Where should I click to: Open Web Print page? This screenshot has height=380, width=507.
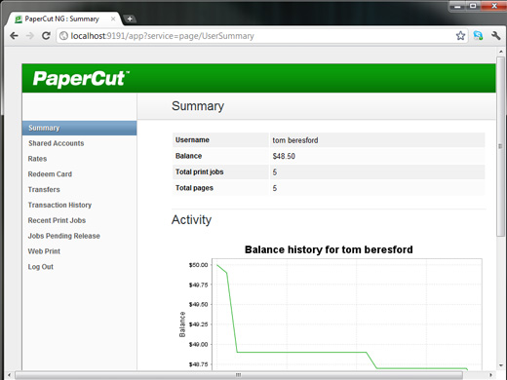44,251
